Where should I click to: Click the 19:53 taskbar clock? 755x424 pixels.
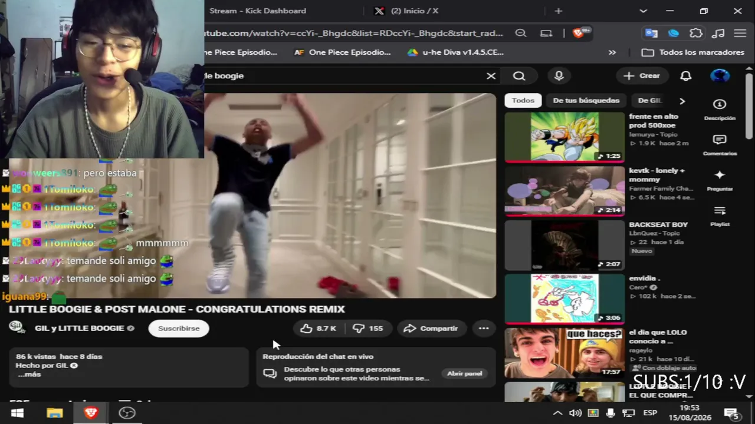click(690, 408)
